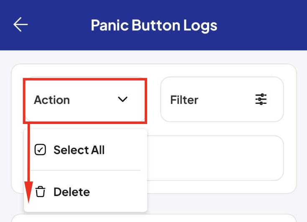
Task: Choose the Delete menu entry
Action: [x=86, y=191]
